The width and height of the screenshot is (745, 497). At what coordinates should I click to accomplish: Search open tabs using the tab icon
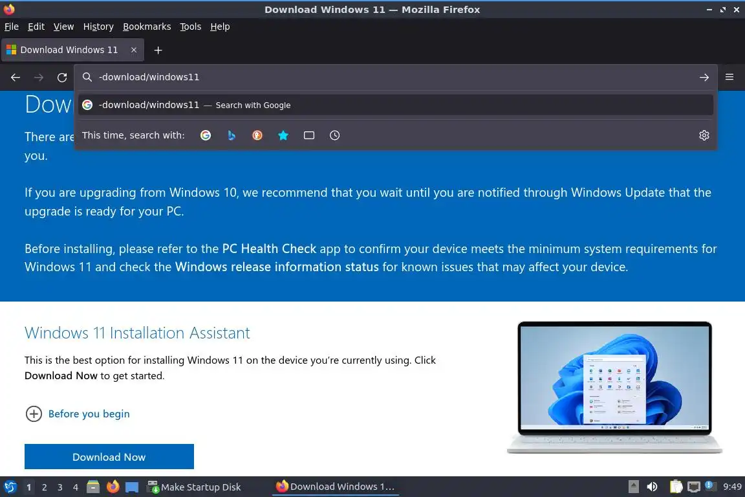click(309, 135)
